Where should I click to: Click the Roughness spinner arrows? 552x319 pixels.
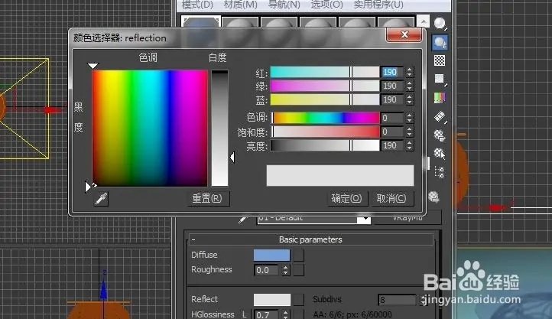[285, 270]
